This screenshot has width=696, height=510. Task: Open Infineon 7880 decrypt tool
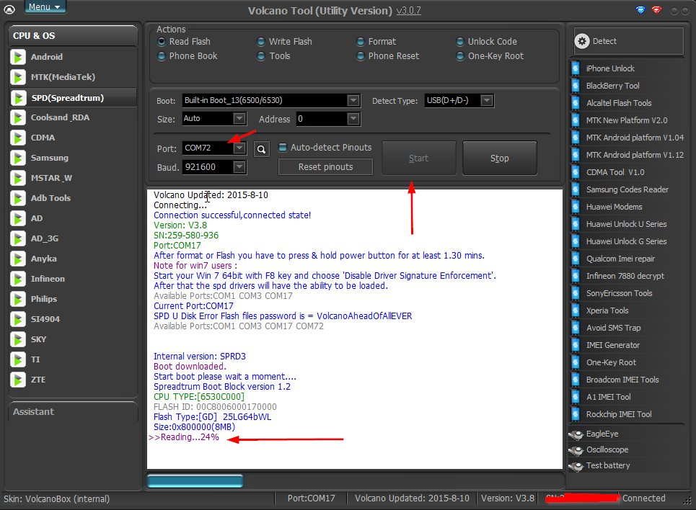(x=625, y=276)
